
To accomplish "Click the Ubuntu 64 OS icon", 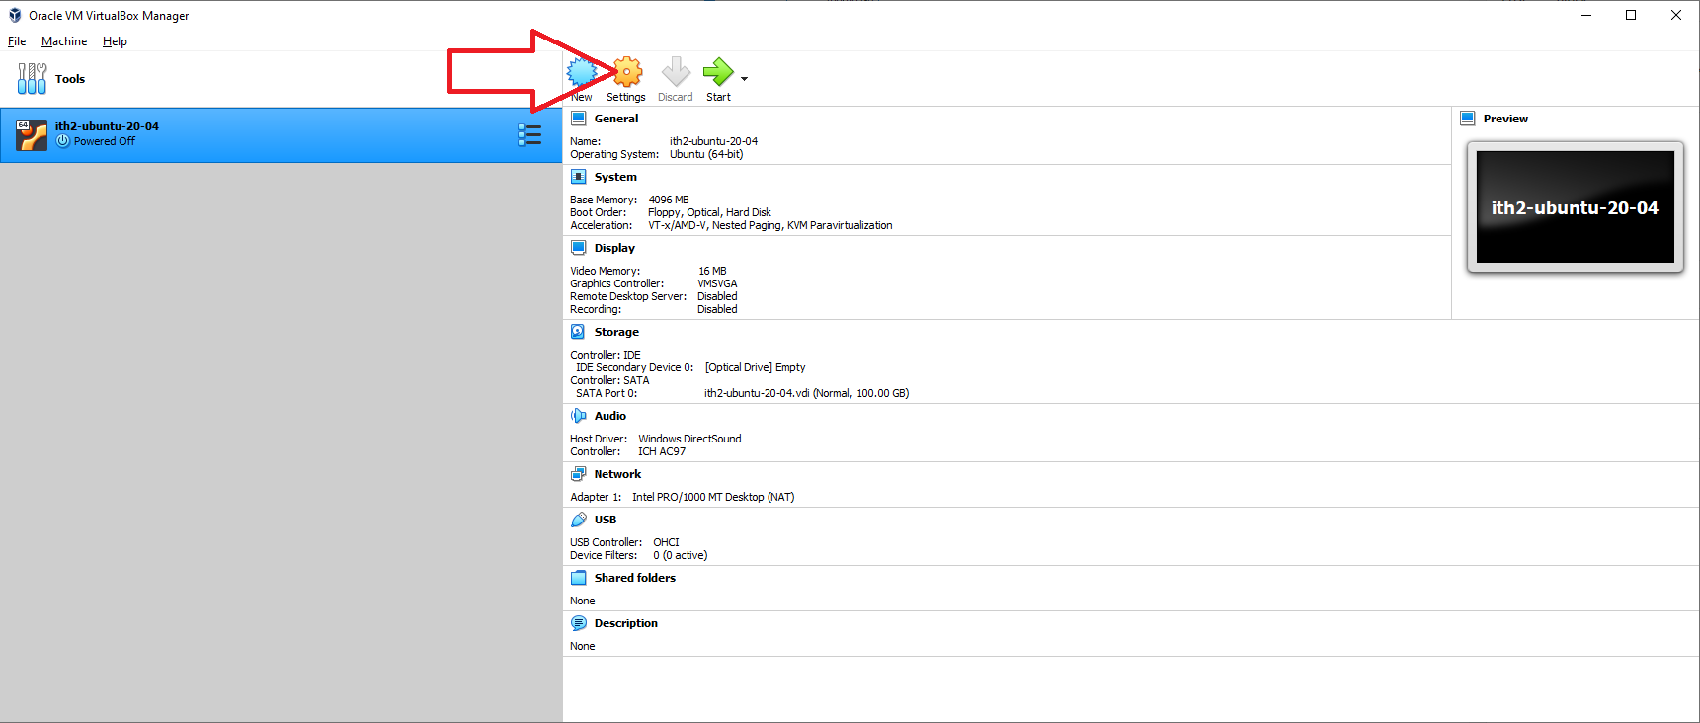I will pos(32,134).
